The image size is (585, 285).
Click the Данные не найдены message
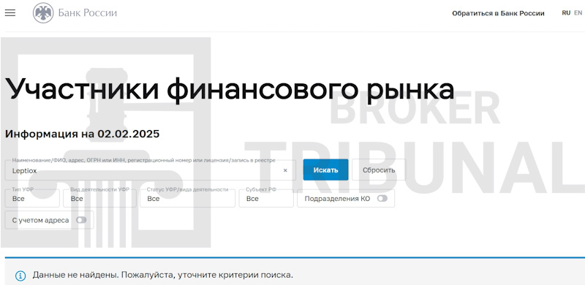click(x=162, y=275)
